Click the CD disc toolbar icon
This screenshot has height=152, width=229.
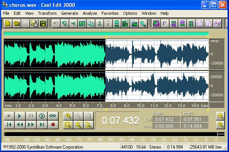pyautogui.click(x=217, y=24)
